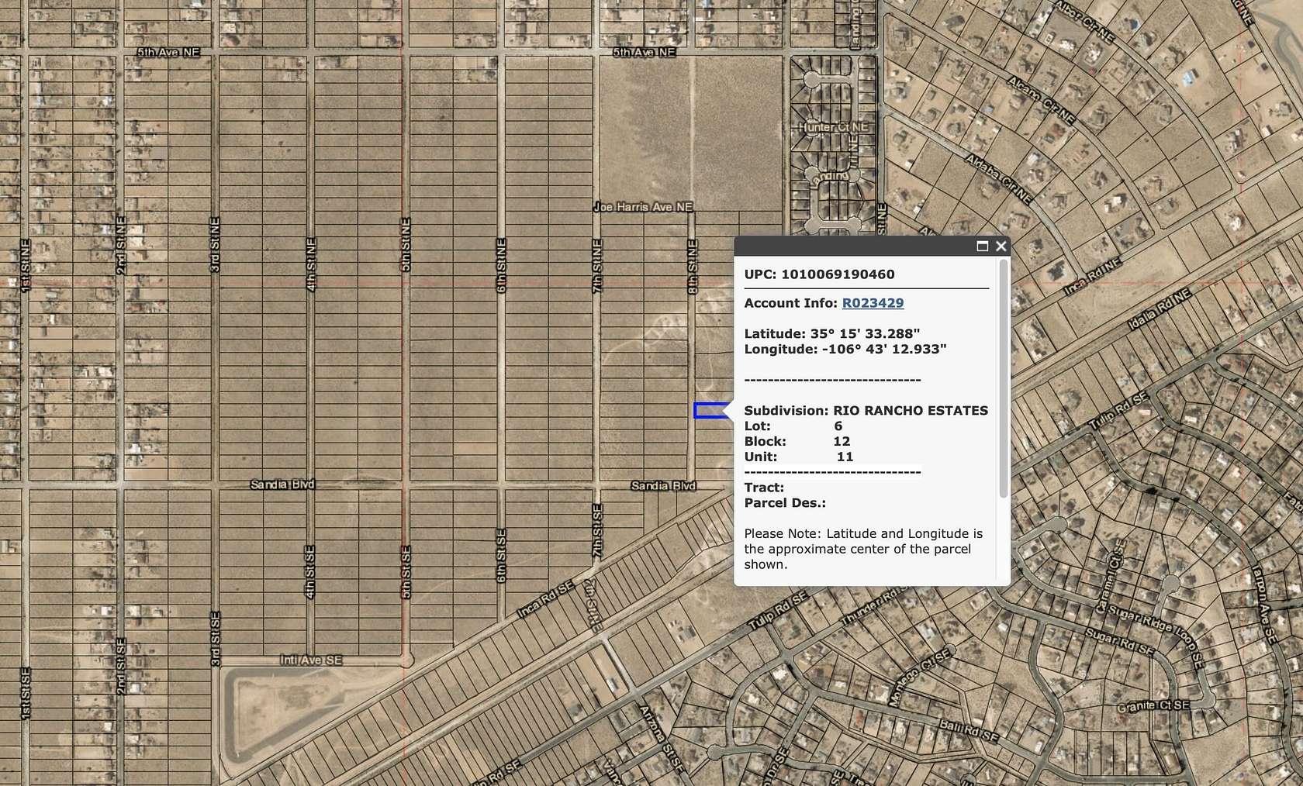This screenshot has height=786, width=1303.
Task: Click the left 5th Ave NE label
Action: pos(168,52)
